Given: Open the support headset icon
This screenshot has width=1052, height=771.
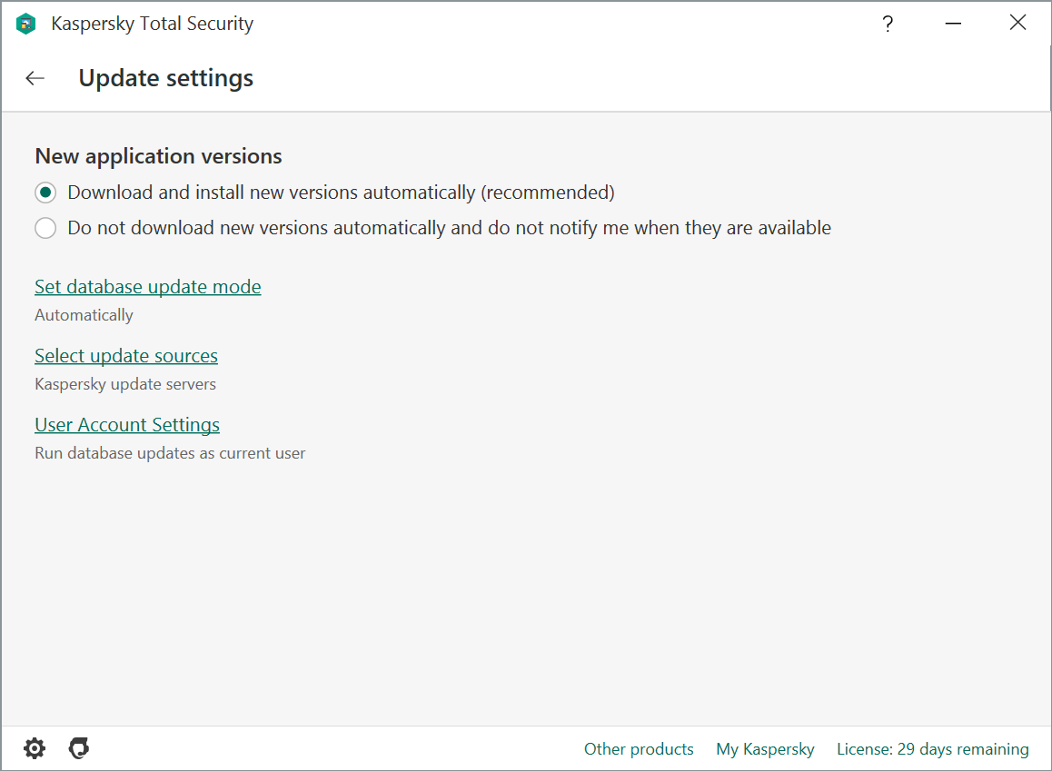Looking at the screenshot, I should tap(79, 748).
